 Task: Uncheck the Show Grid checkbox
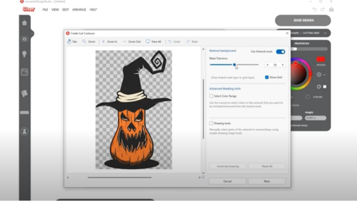click(267, 77)
